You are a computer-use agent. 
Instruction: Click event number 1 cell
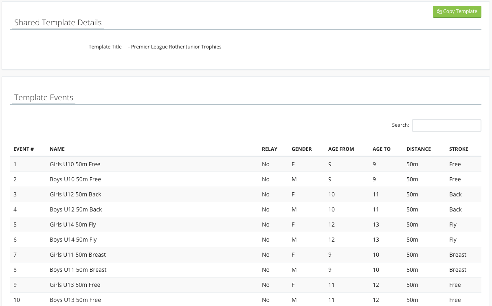click(15, 164)
